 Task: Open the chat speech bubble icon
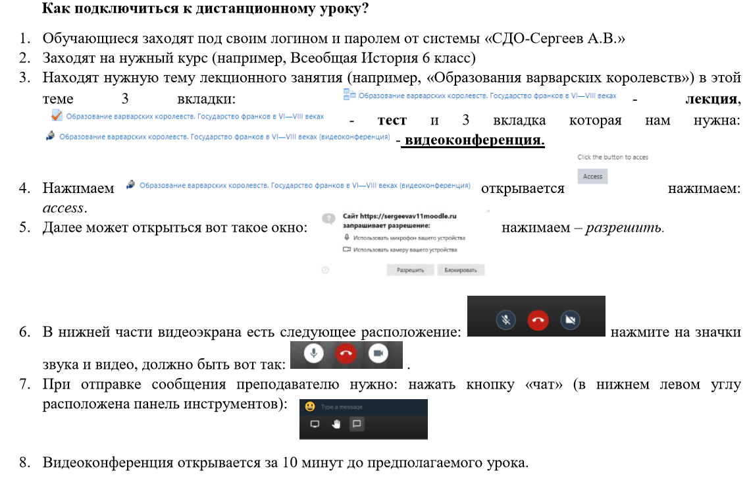pos(357,425)
